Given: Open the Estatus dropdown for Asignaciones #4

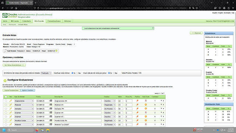Looking at the screenshot, I should 110,101.
